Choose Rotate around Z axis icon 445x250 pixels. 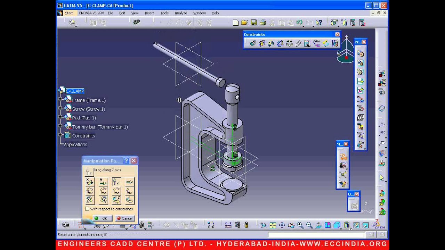[x=116, y=200]
